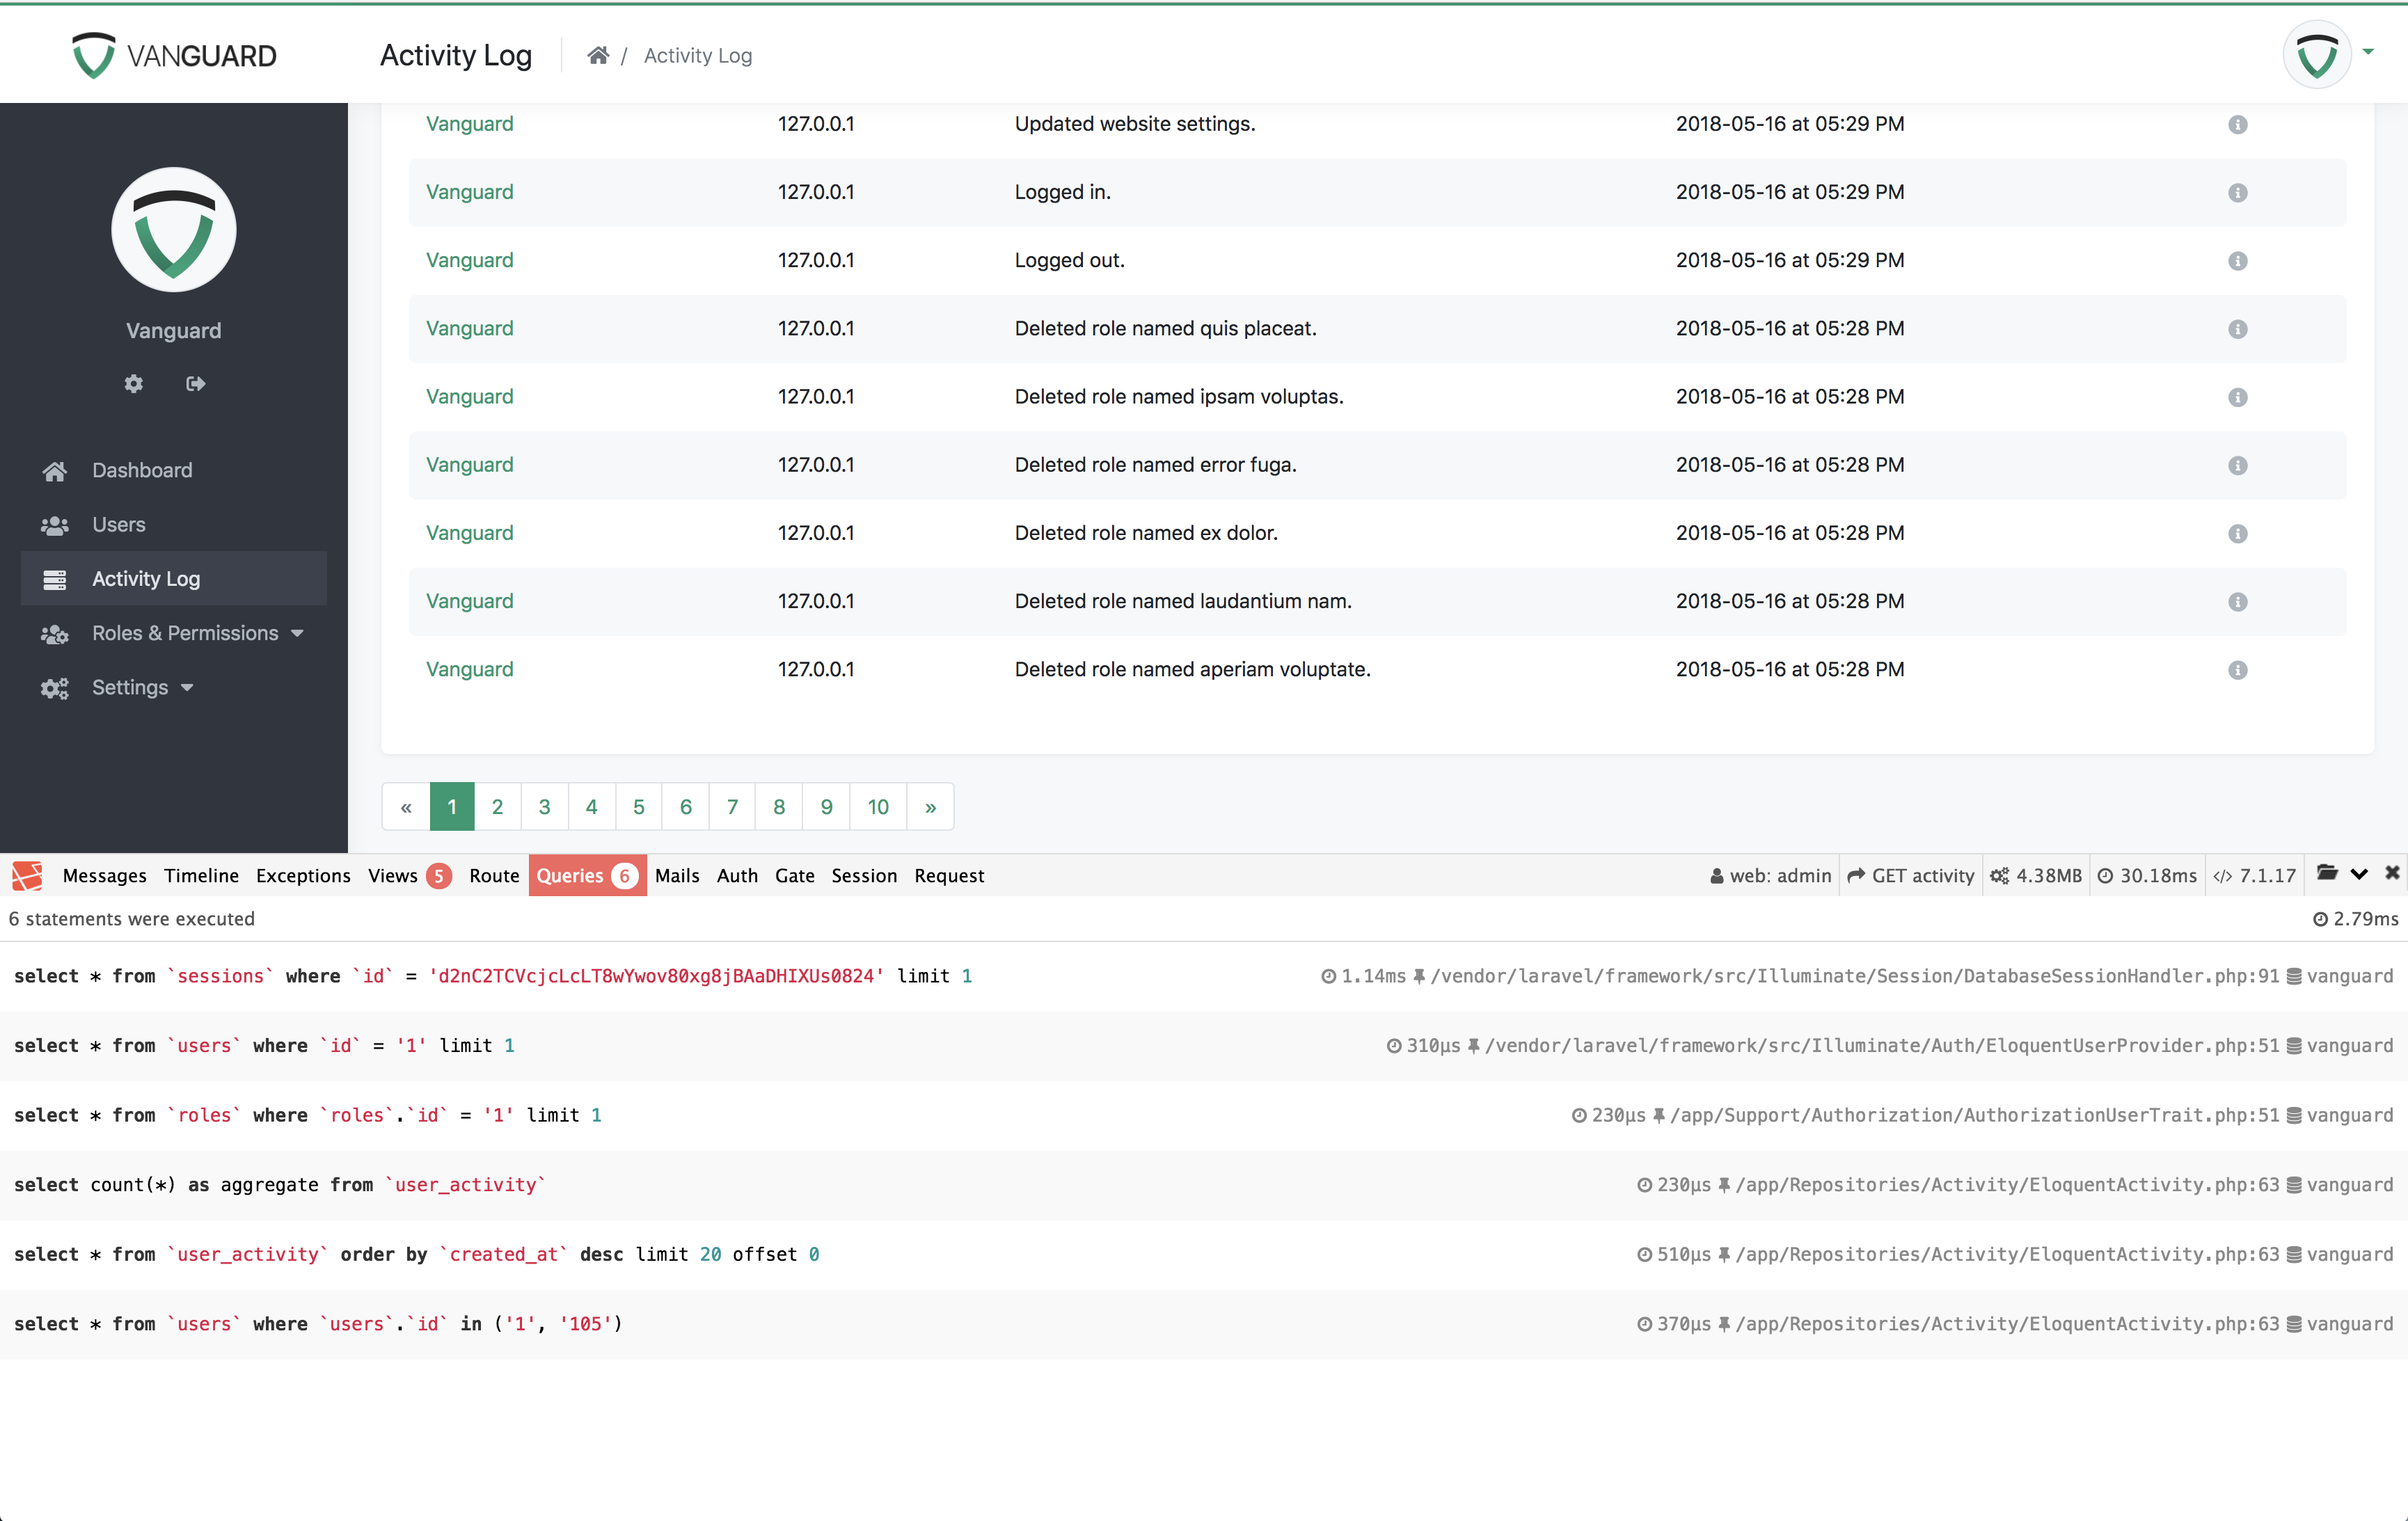Go to pagination page 10
Screen dimensions: 2408x1521
(878, 806)
